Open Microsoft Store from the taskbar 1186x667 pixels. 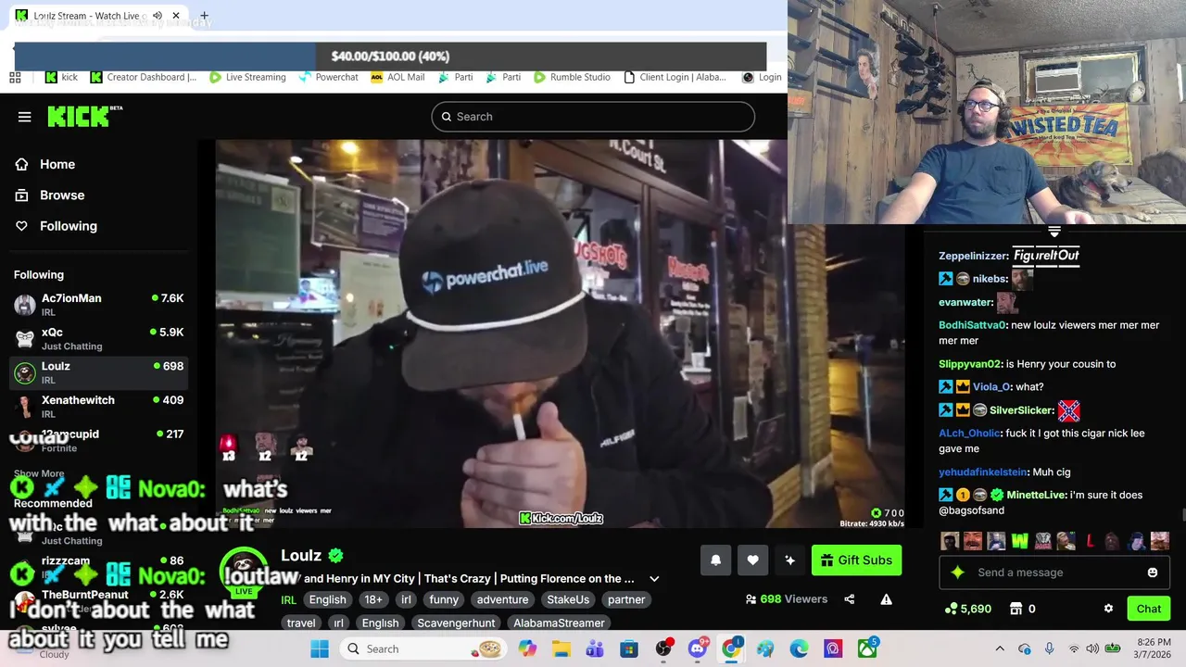[629, 648]
